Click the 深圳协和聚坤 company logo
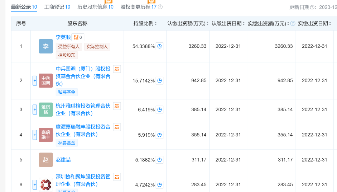The image size is (337, 192). 46,185
